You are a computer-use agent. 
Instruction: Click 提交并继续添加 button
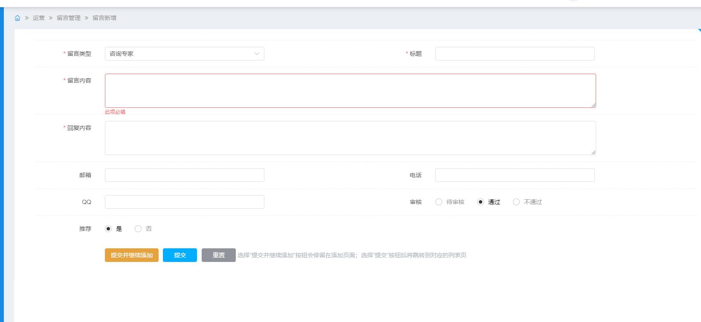pyautogui.click(x=132, y=255)
